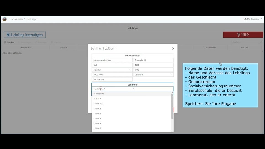Click the Teststraße 15 address field
Screen dimensions: 265x149
pos(153,60)
